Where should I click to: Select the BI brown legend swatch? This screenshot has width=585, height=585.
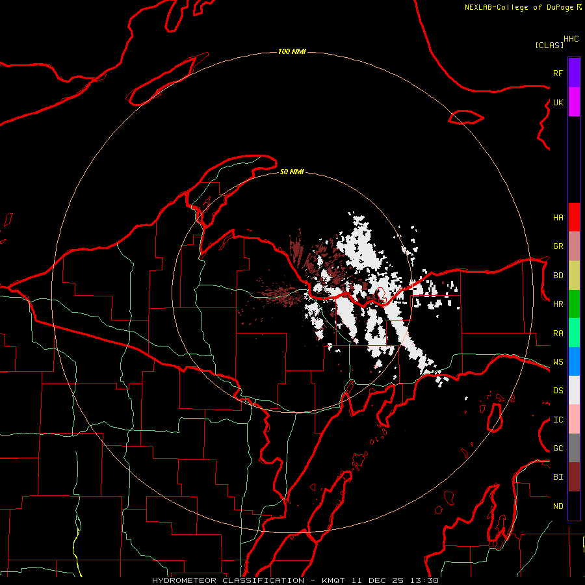574,477
